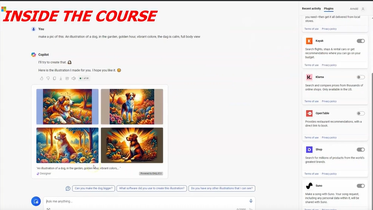This screenshot has height=210, width=373.
Task: Open the standing dog image, top-right thumbnail
Action: point(132,106)
